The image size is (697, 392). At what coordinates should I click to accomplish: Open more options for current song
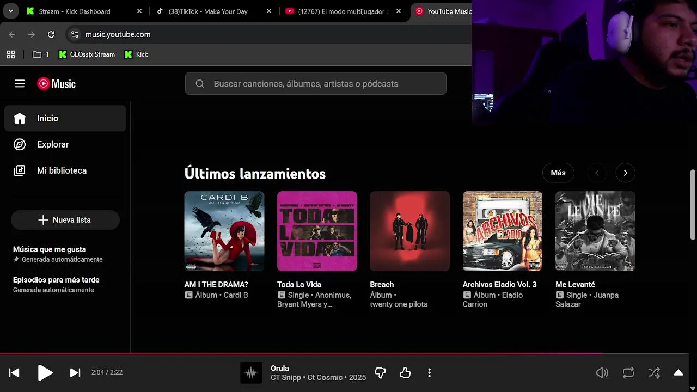[429, 373]
